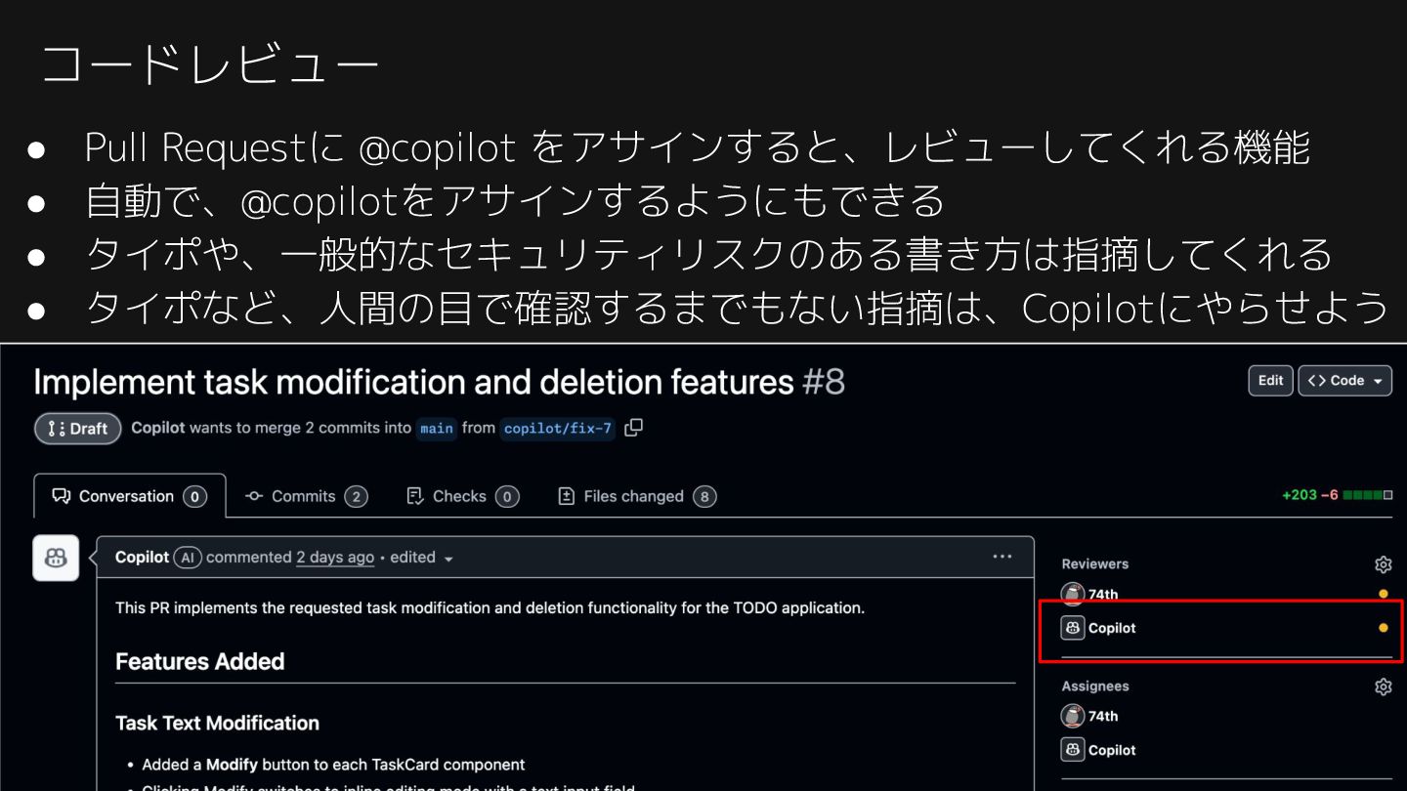Click the 'Features Added' heading text

(x=200, y=661)
